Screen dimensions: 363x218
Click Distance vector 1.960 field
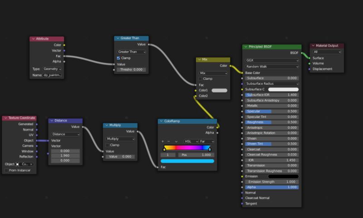(65, 156)
